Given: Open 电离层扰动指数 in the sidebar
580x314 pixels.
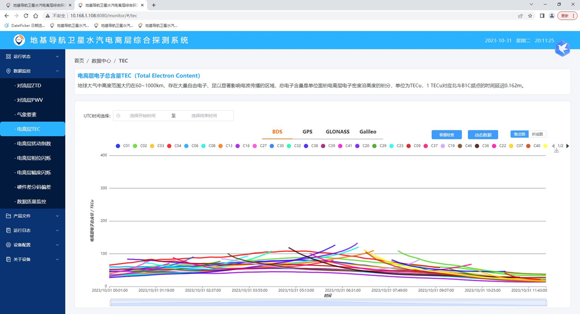Looking at the screenshot, I should coord(33,143).
